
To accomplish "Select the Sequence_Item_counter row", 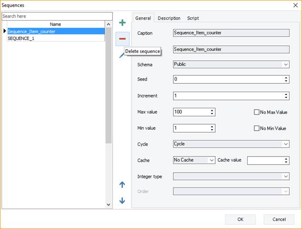I will (x=56, y=31).
